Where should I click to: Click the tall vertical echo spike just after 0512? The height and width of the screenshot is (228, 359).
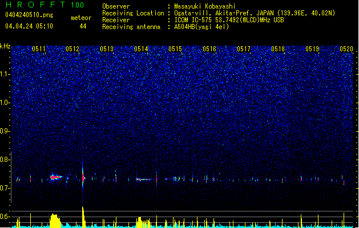83,177
